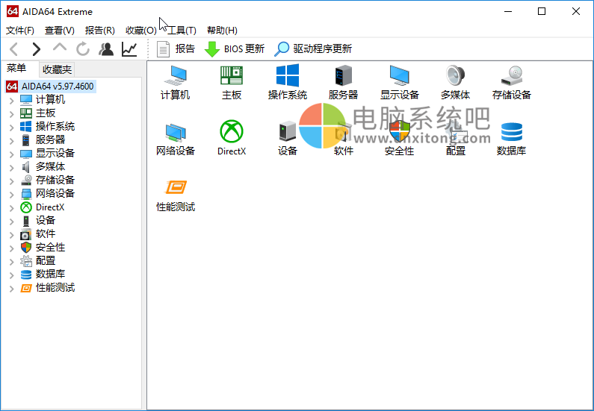Click the BIOS 更新 toolbar button
This screenshot has width=594, height=411.
(234, 48)
